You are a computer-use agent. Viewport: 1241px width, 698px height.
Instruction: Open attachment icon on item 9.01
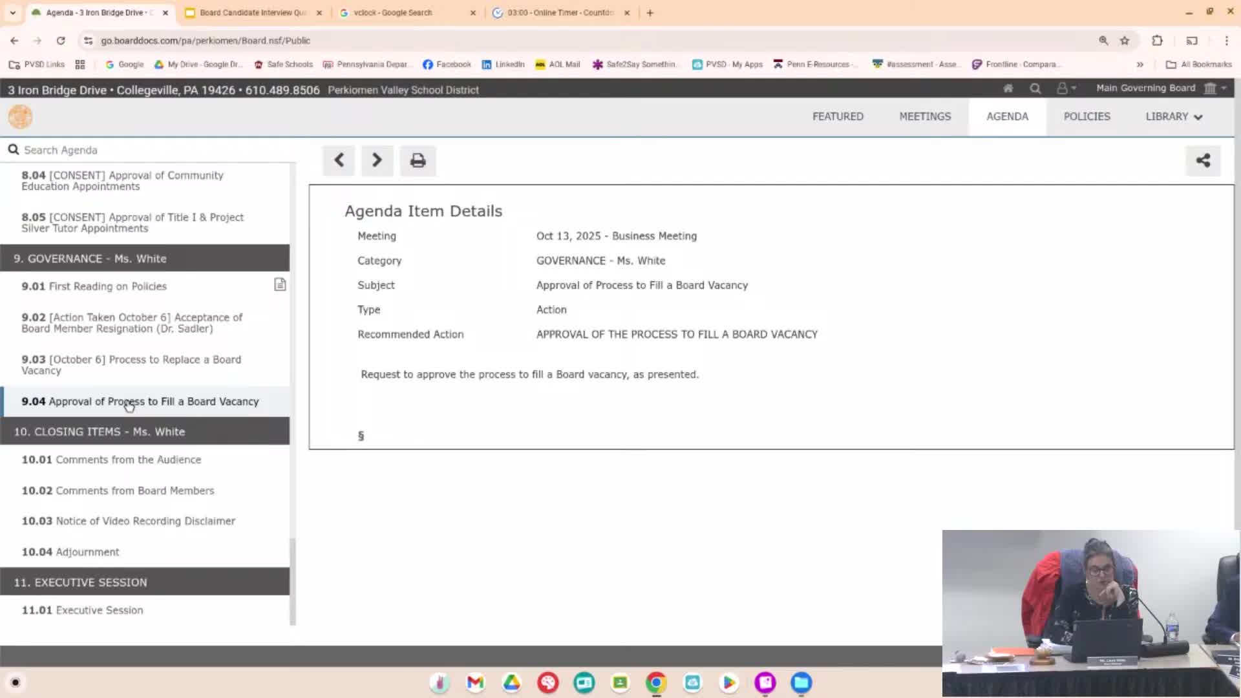pos(280,284)
